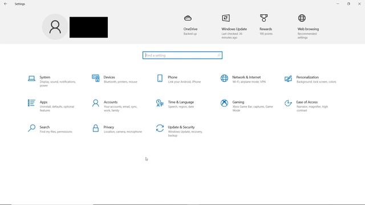The width and height of the screenshot is (365, 205).
Task: Click the Time & Language icon
Action: (160, 103)
